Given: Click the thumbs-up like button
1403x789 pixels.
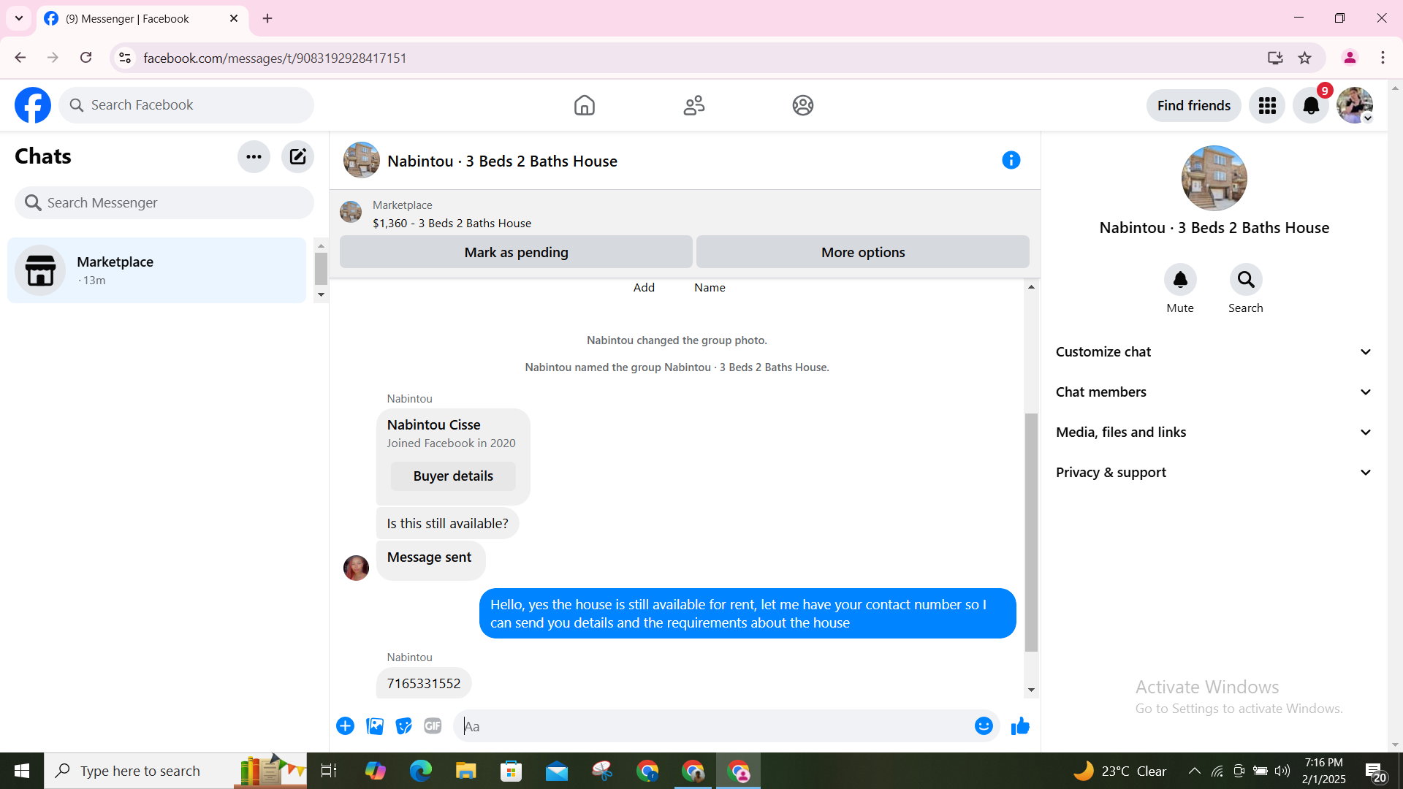Looking at the screenshot, I should [x=1020, y=726].
